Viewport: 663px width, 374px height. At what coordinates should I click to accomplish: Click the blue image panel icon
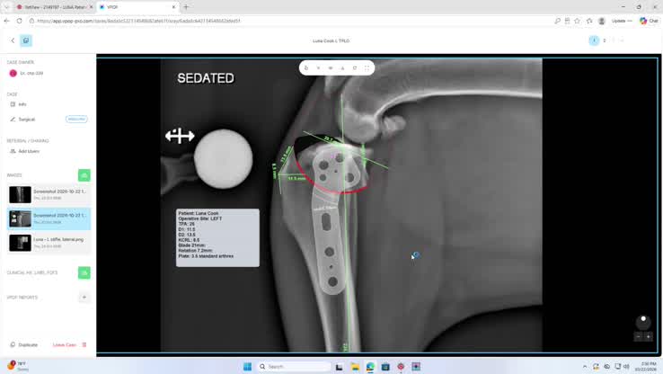point(26,40)
